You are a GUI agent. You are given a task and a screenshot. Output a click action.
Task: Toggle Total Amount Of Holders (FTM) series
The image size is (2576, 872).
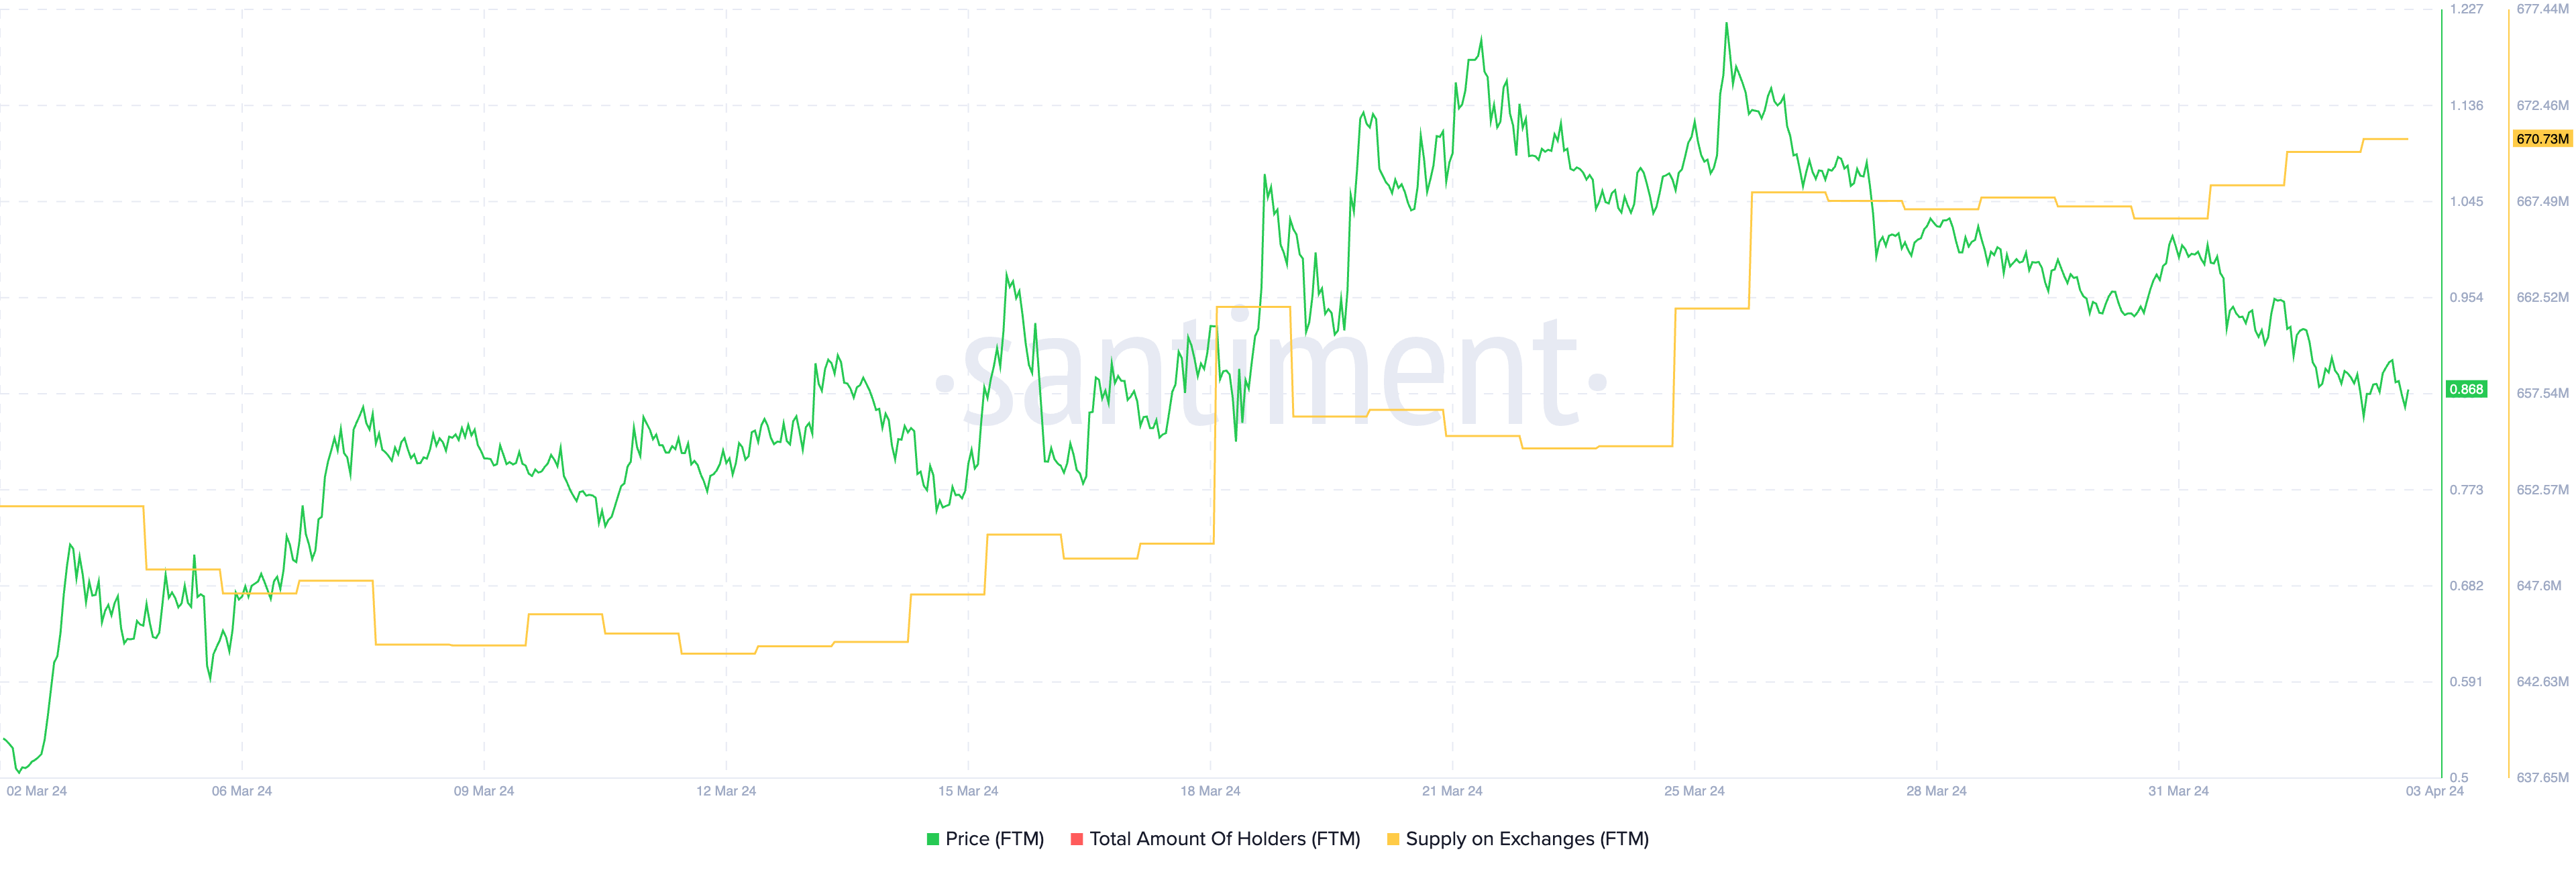coord(1224,839)
